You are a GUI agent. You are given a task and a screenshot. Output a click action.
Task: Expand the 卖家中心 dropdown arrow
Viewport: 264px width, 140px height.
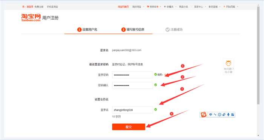pyautogui.click(x=206, y=7)
